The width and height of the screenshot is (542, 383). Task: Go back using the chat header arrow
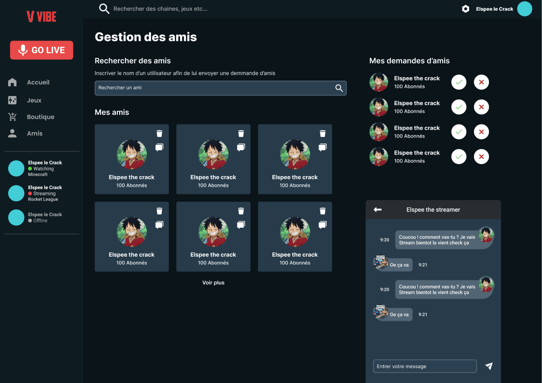tap(377, 210)
